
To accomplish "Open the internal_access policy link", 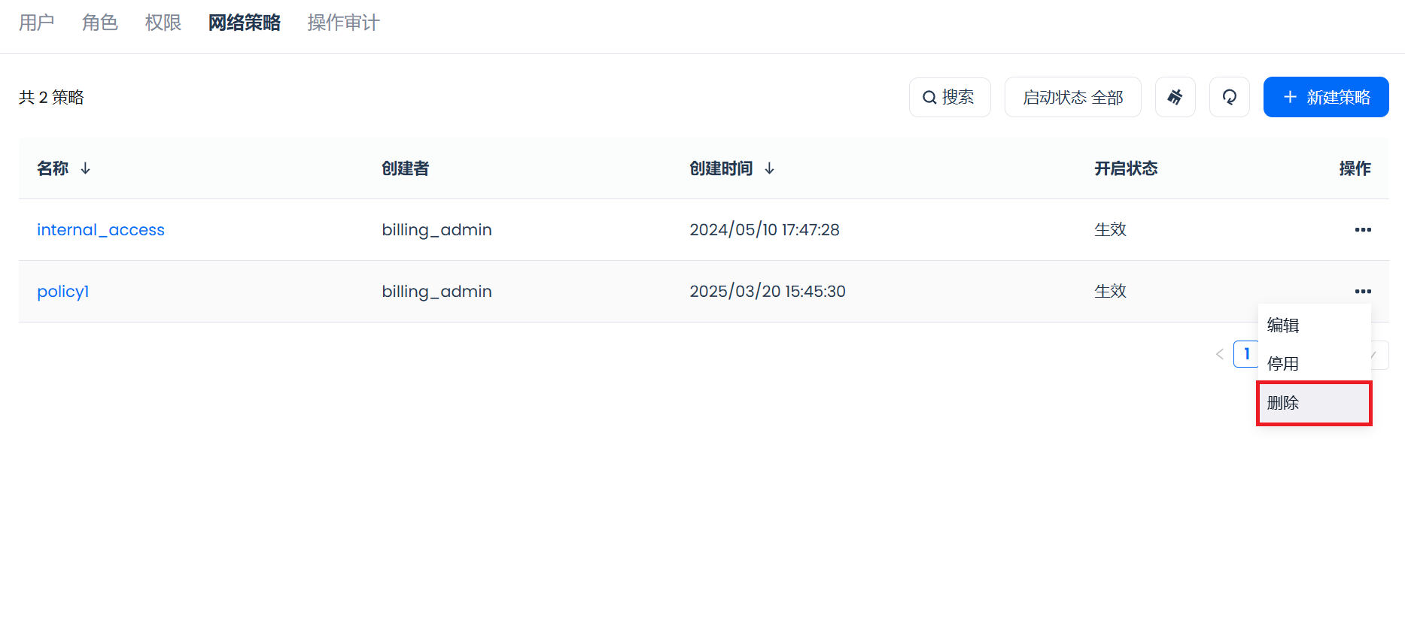I will coord(101,230).
